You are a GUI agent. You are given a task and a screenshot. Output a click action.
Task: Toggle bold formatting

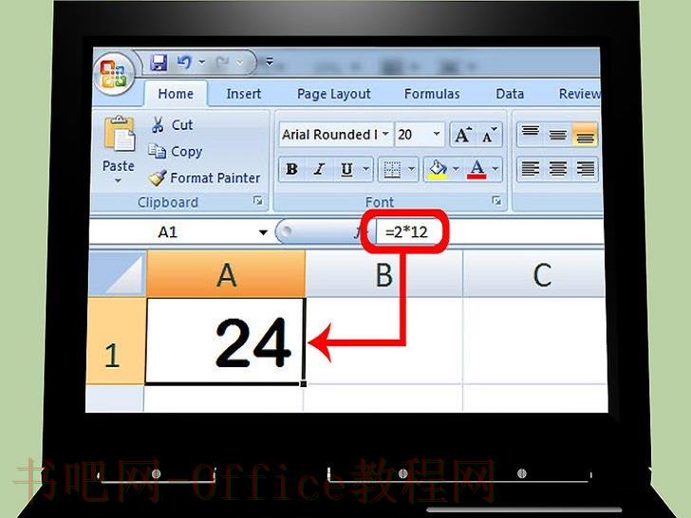[291, 169]
